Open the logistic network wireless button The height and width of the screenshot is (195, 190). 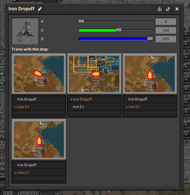[x=168, y=9]
